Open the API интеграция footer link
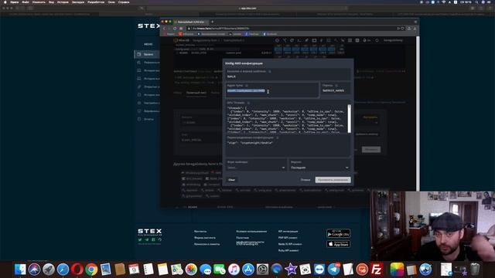Viewport: 495px width, 278px height. 288,232
